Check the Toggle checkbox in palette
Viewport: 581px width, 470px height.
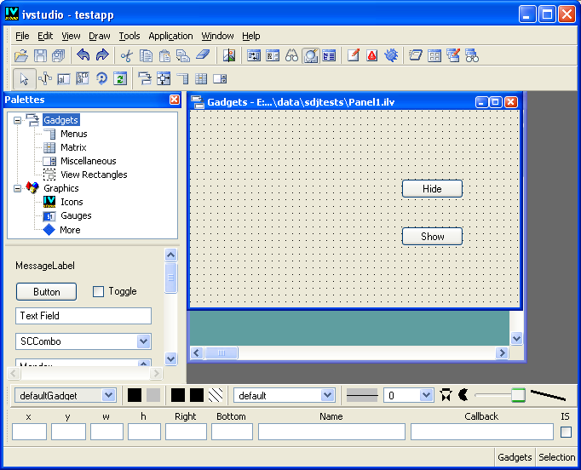98,292
